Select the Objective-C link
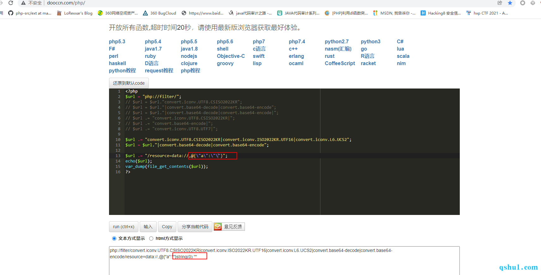 click(x=231, y=56)
